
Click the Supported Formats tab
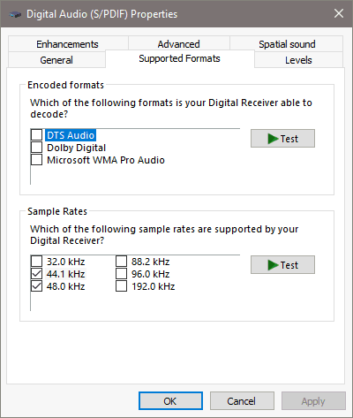point(179,58)
